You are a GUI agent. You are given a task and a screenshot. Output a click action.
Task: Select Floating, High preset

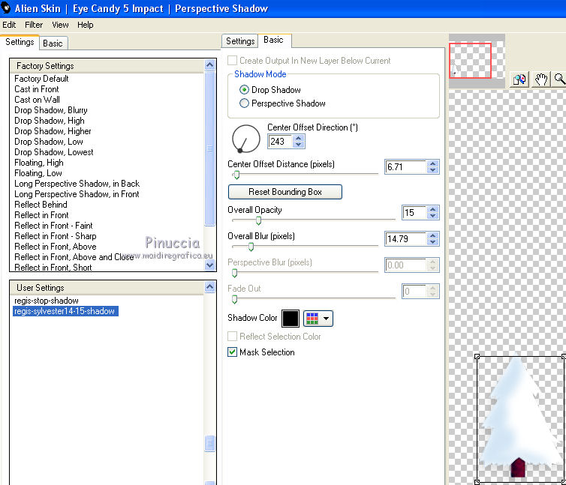point(39,163)
